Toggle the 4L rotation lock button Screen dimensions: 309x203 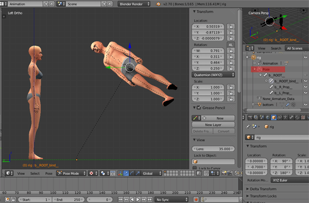tap(231, 45)
